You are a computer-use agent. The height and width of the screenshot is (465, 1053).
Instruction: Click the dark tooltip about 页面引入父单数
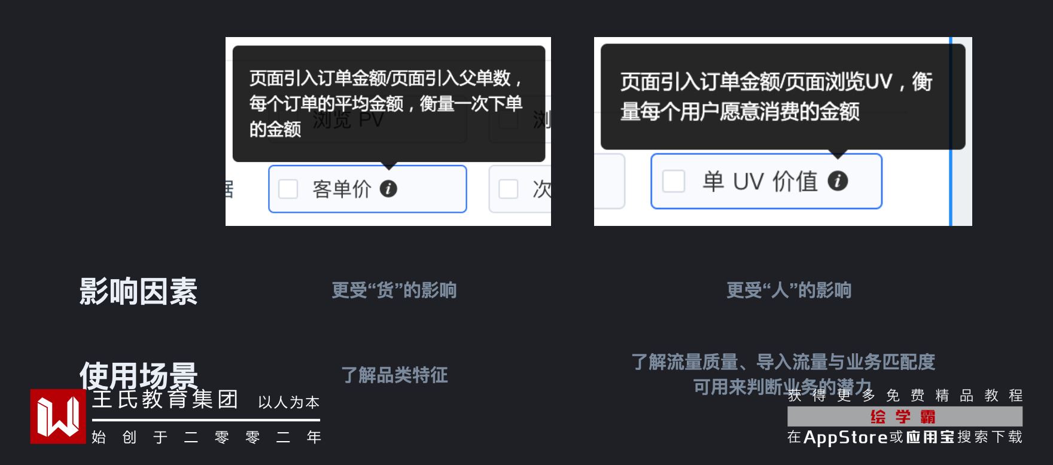click(x=389, y=103)
